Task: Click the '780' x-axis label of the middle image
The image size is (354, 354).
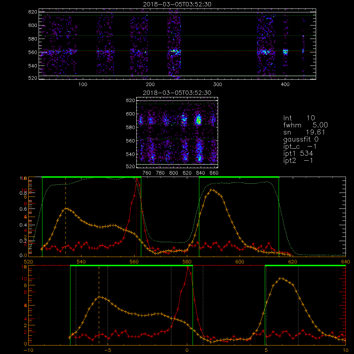Action: (160, 173)
